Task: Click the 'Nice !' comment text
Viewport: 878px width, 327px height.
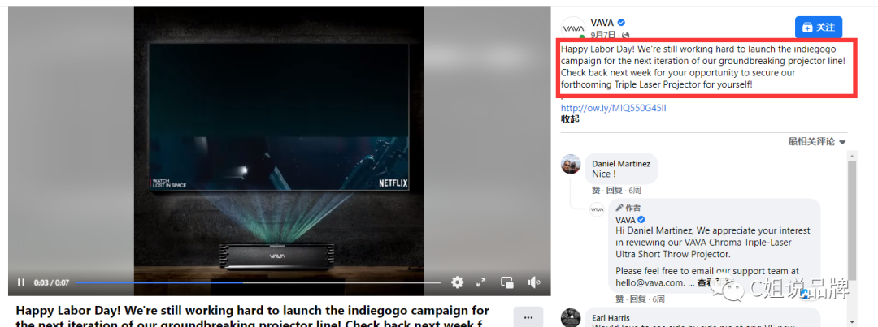Action: [x=604, y=174]
